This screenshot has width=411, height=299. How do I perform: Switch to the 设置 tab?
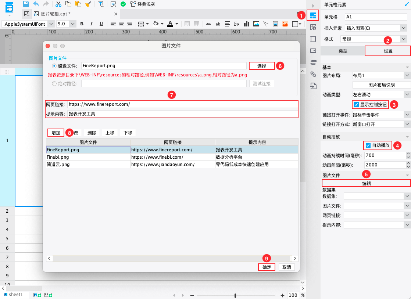coord(388,51)
